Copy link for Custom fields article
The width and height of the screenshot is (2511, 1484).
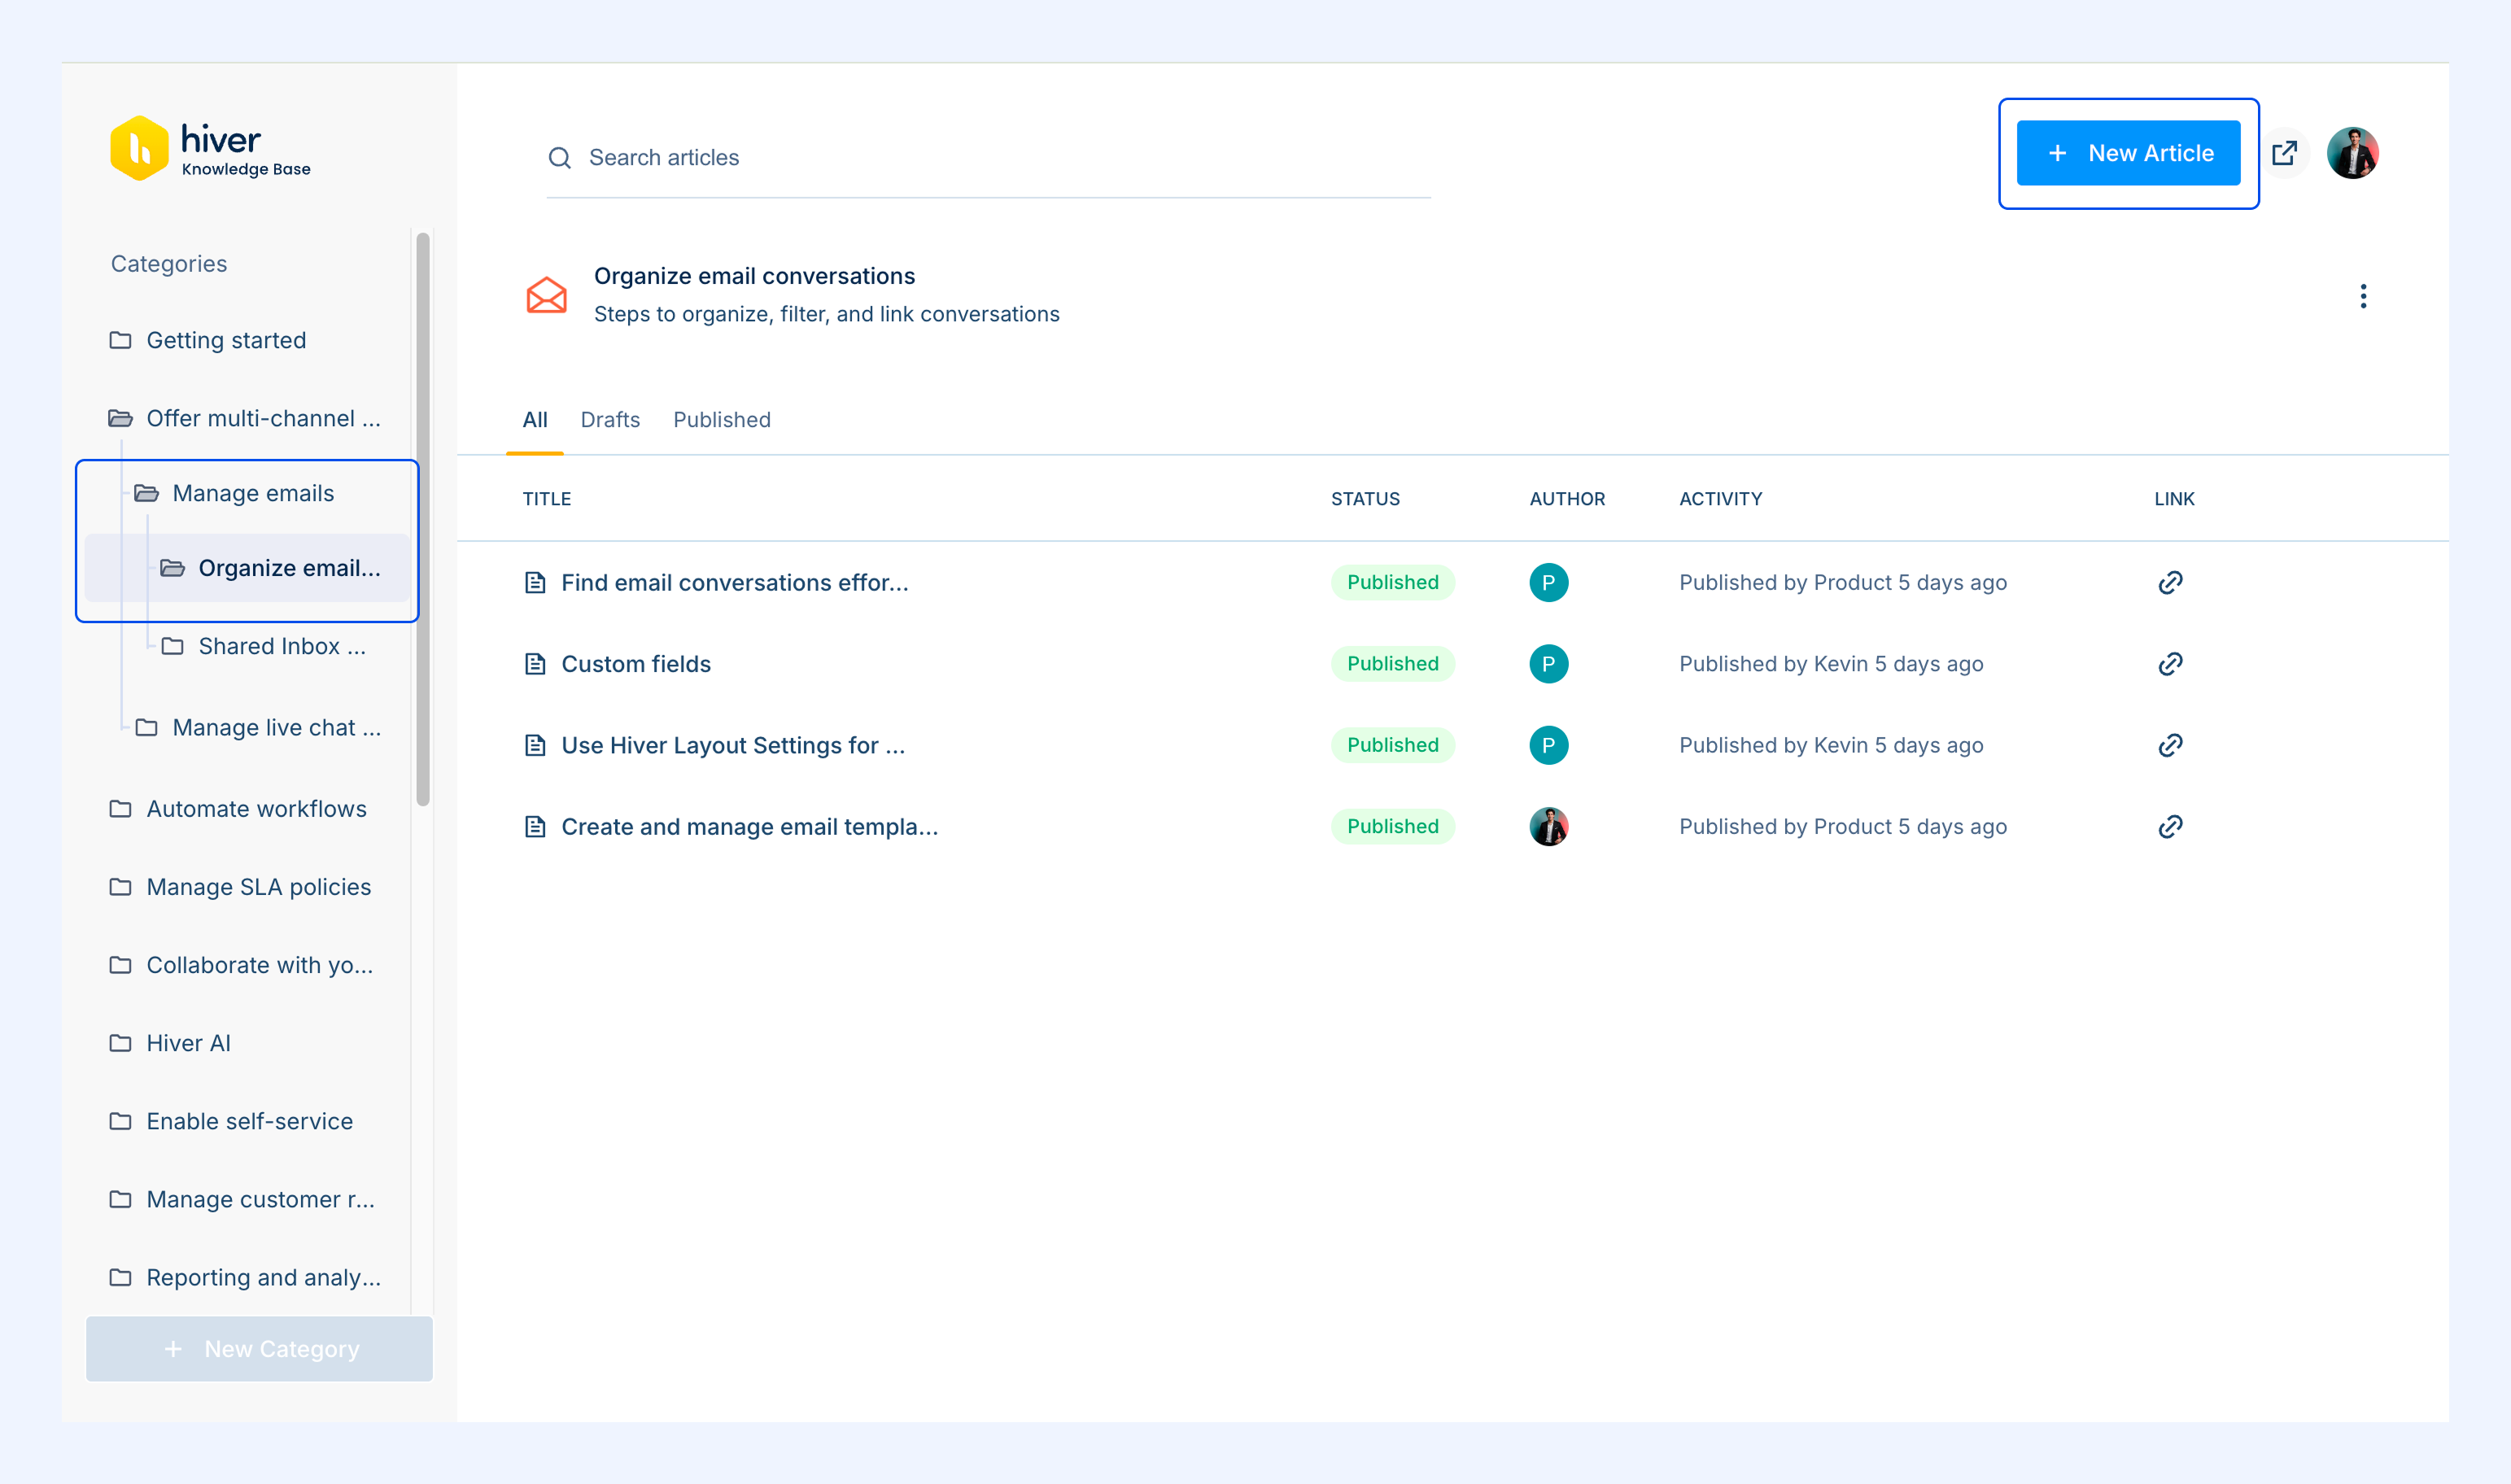[2170, 664]
